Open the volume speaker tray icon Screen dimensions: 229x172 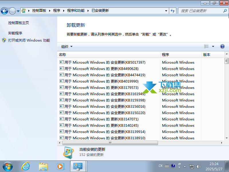(198, 167)
